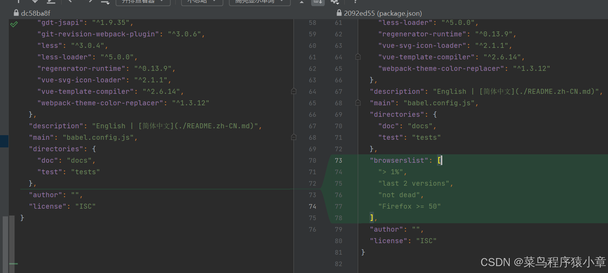Viewport: 608px width, 273px height.
Task: Click "license": "ISC" in right pane
Action: pos(403,241)
